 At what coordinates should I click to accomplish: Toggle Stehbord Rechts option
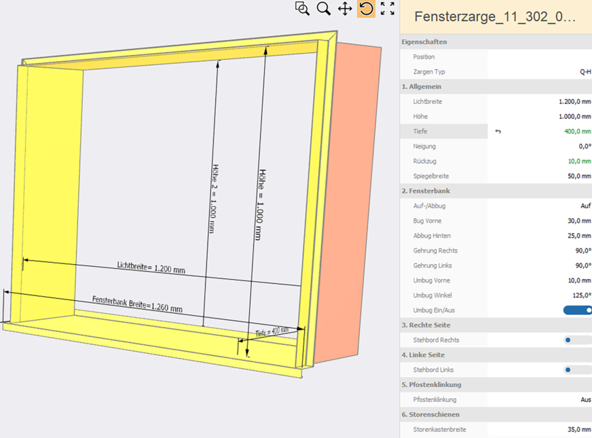[568, 340]
